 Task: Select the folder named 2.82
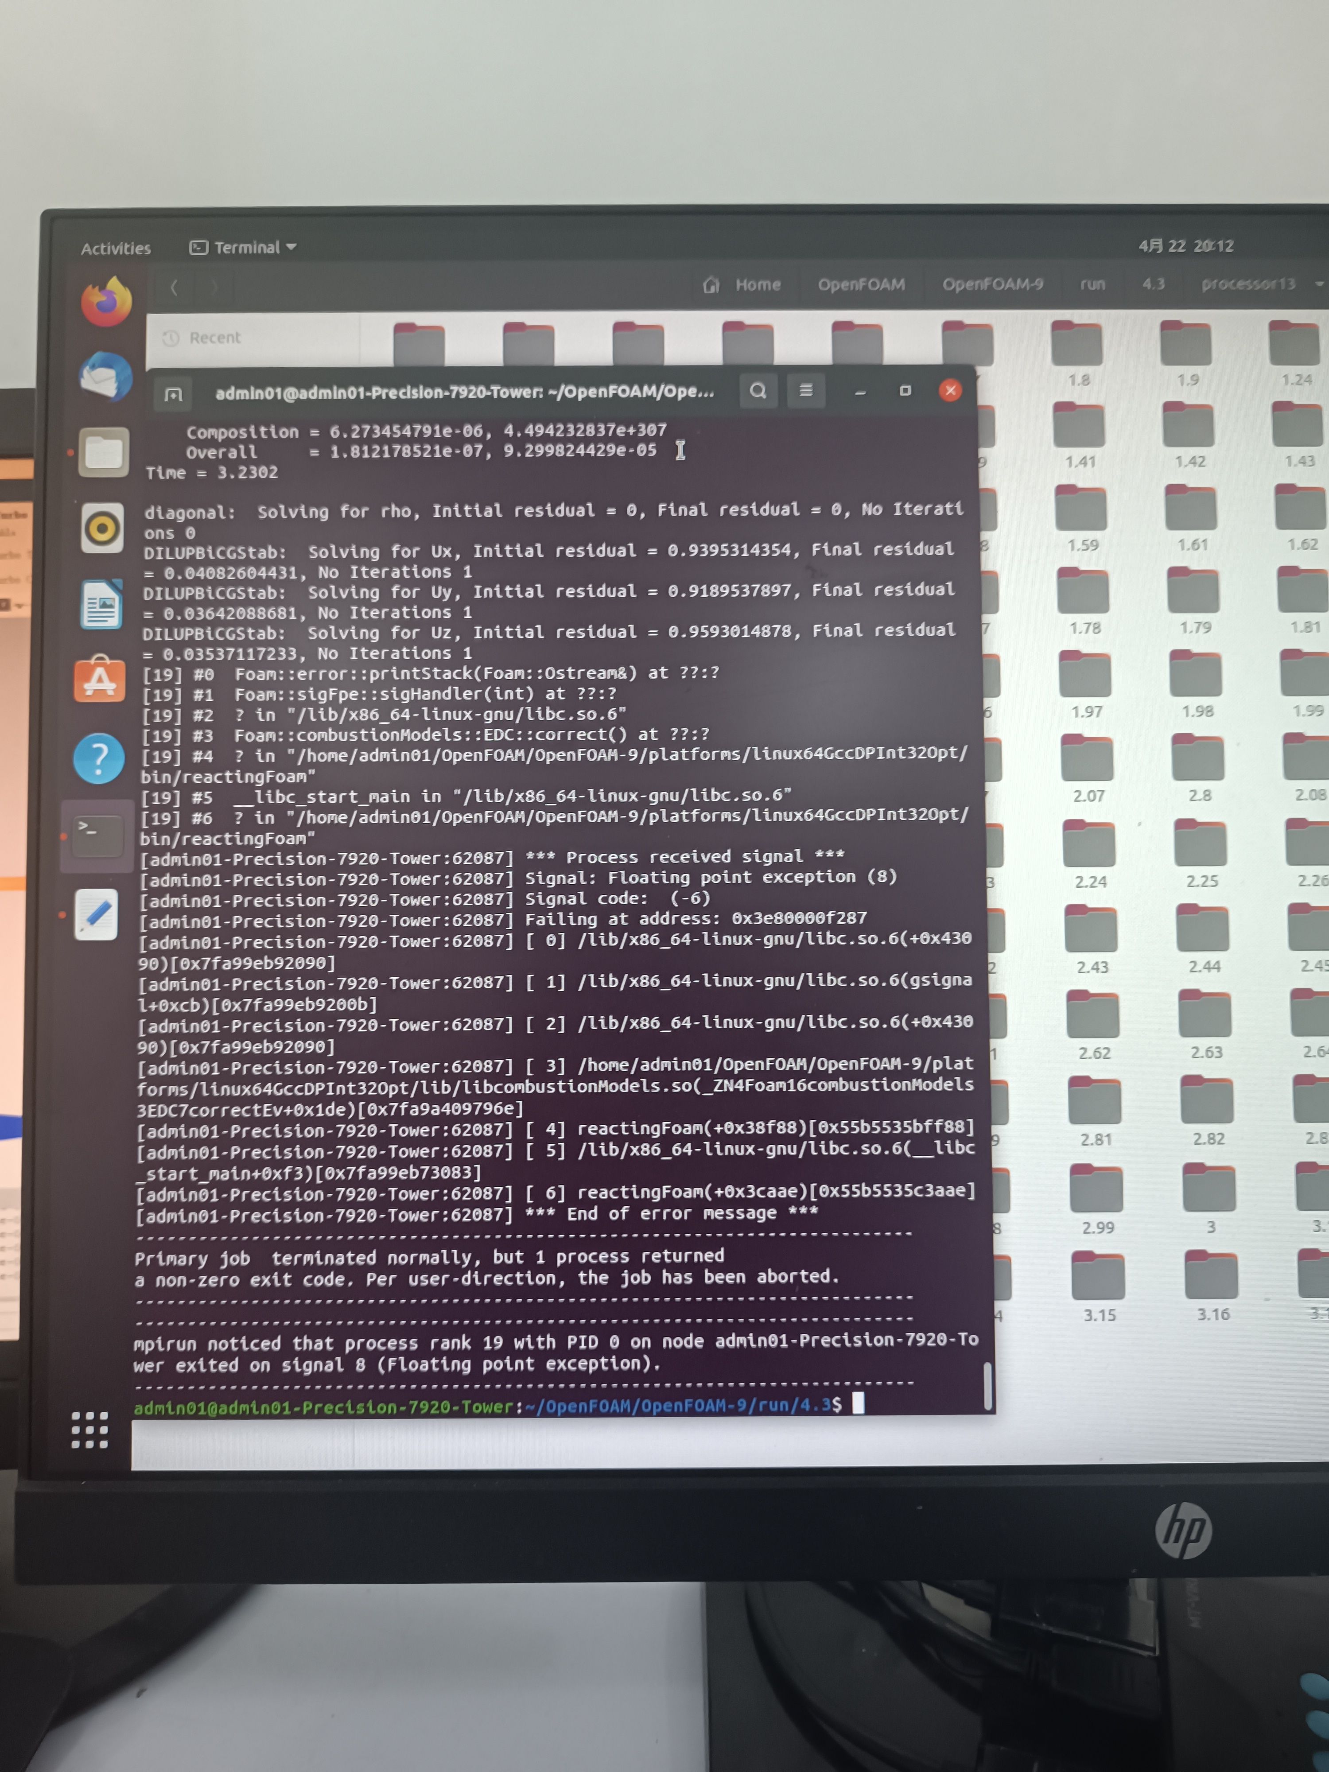point(1208,1111)
